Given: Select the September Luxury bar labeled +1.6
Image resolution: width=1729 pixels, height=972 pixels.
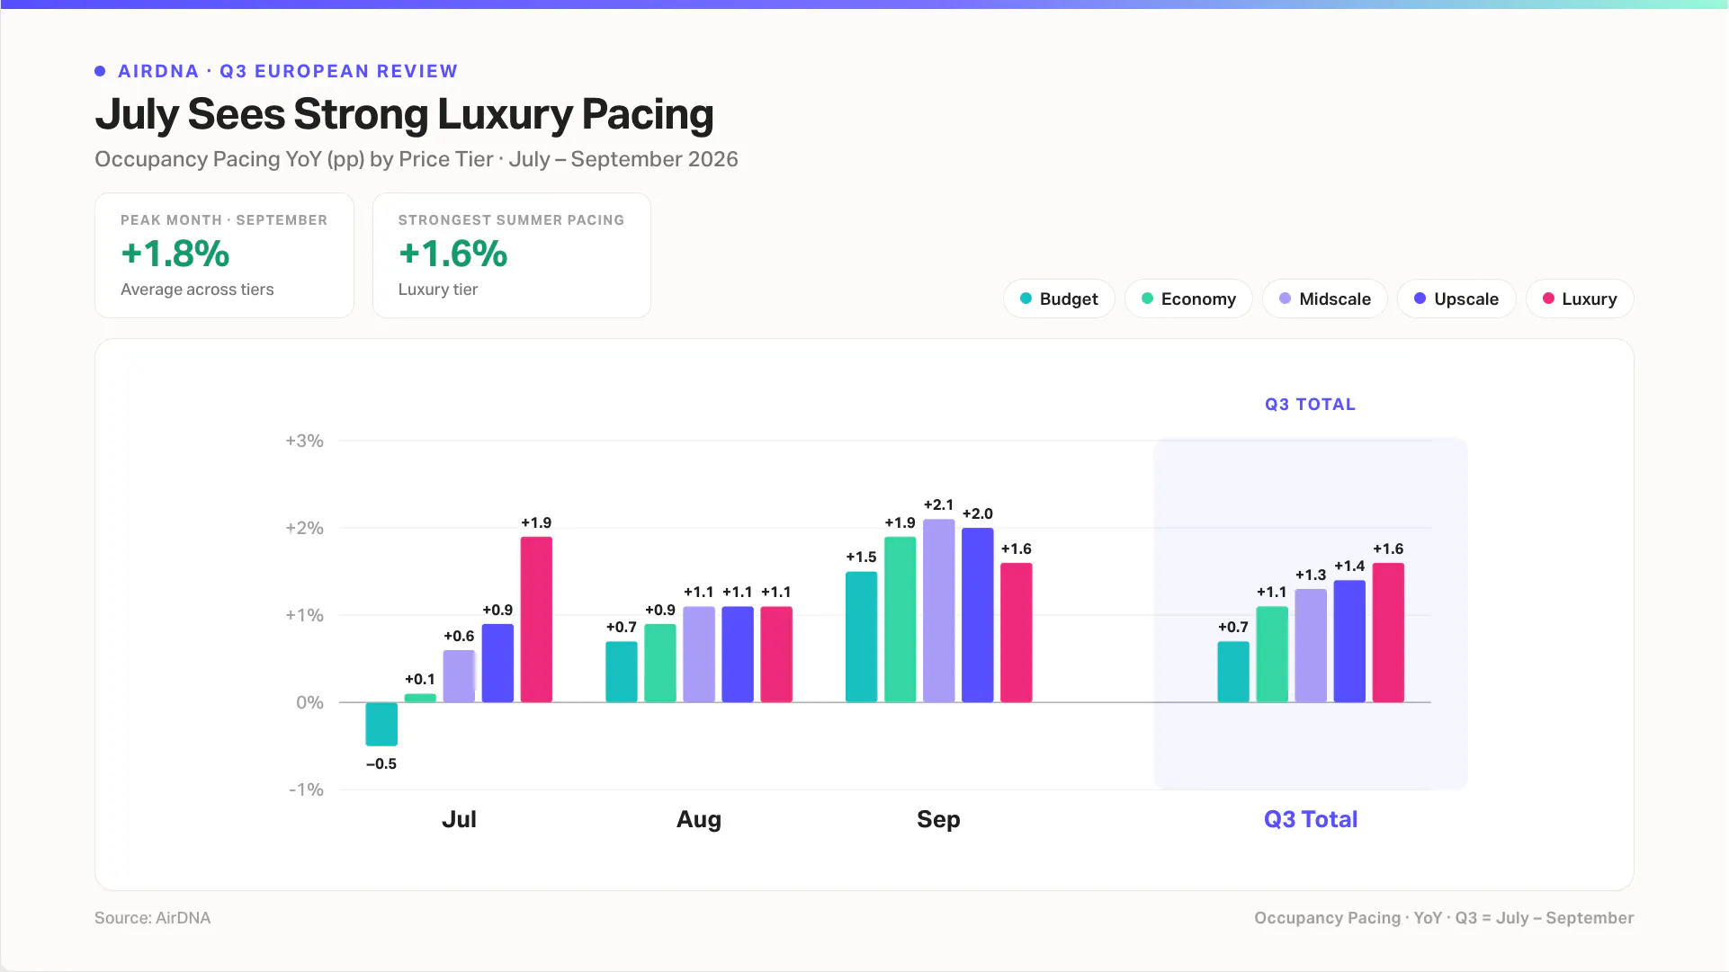Looking at the screenshot, I should point(1017,632).
